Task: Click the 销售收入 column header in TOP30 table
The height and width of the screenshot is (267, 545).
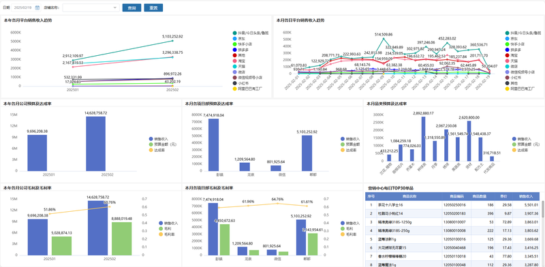Action: tap(526, 196)
